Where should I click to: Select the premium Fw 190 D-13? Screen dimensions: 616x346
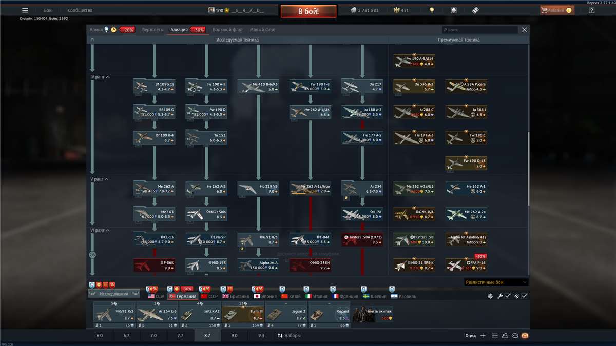(466, 163)
